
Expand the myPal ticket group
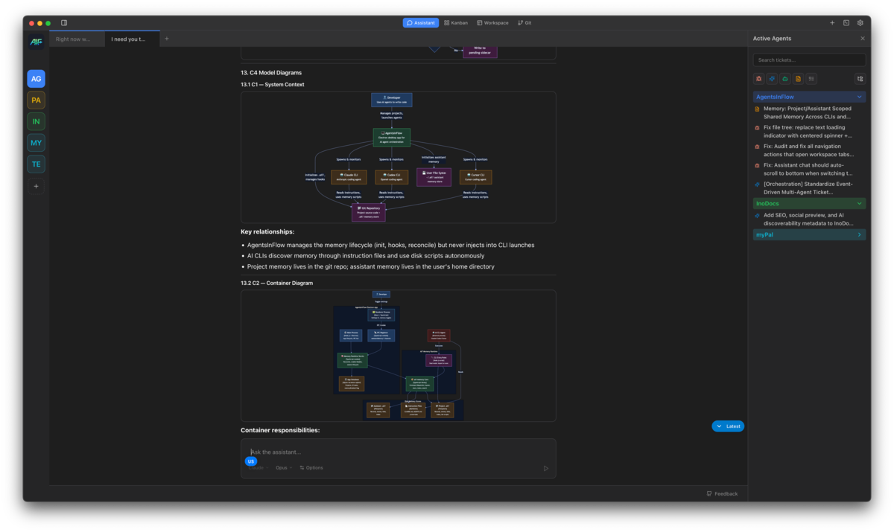[860, 234]
